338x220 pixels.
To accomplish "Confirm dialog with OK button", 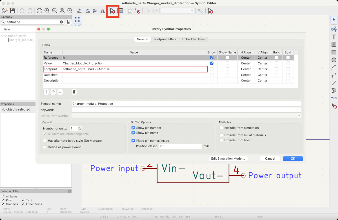I will pos(293,159).
